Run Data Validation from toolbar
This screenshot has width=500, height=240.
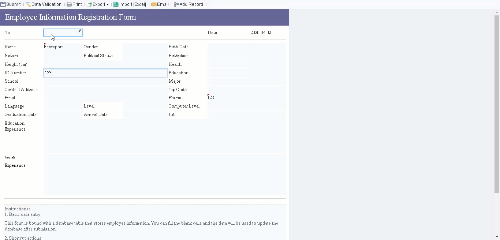point(44,4)
